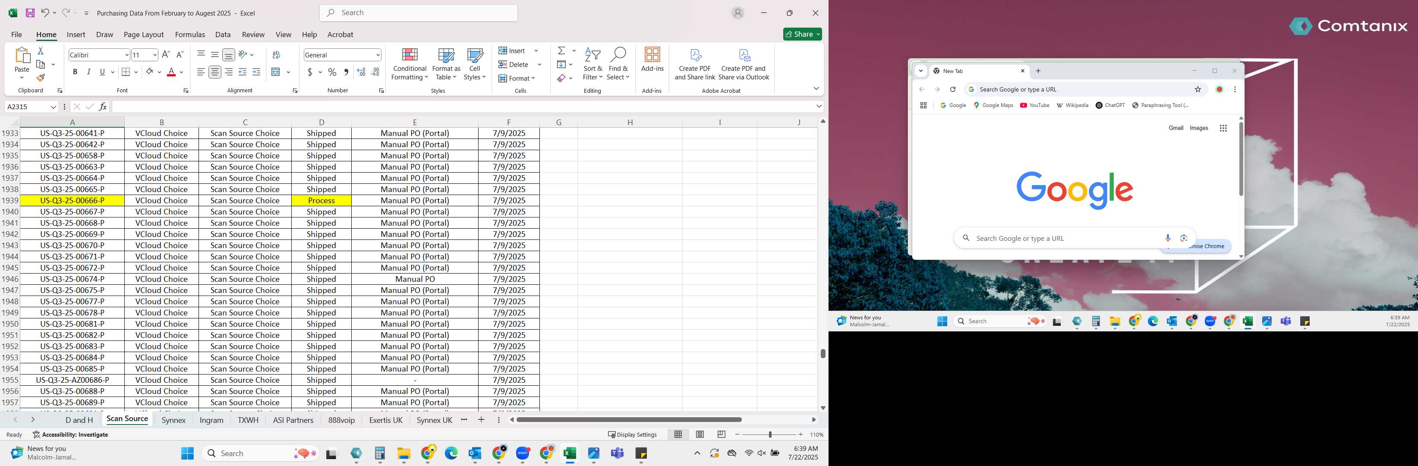Adjust the zoom slider handle in status bar
This screenshot has width=1418, height=466.
tap(769, 435)
